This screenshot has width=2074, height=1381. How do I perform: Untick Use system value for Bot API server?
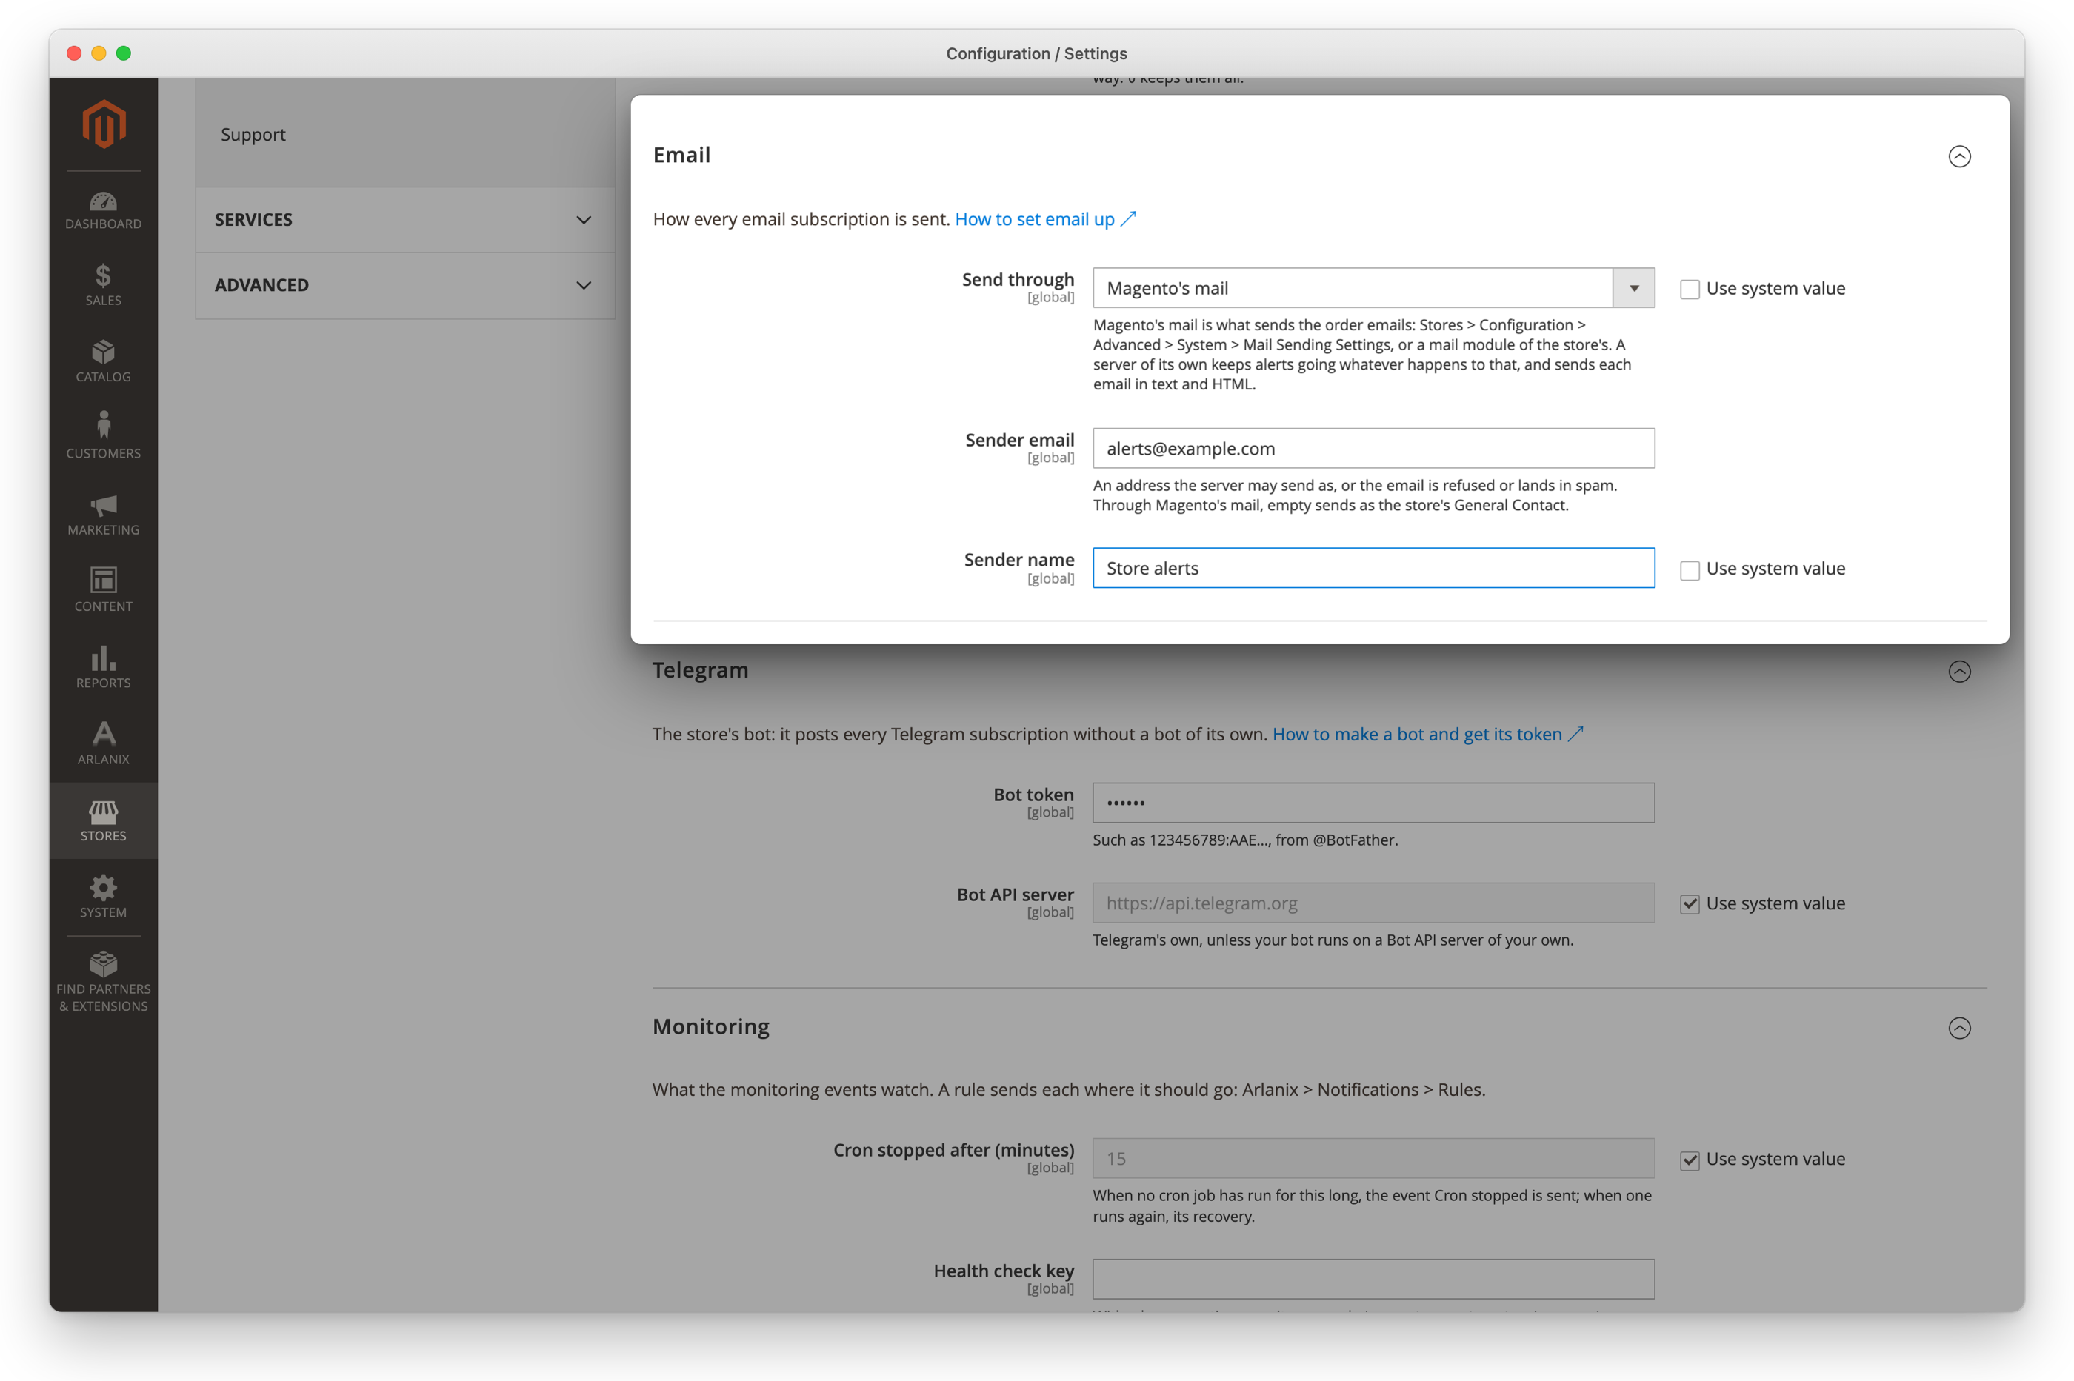pos(1689,905)
